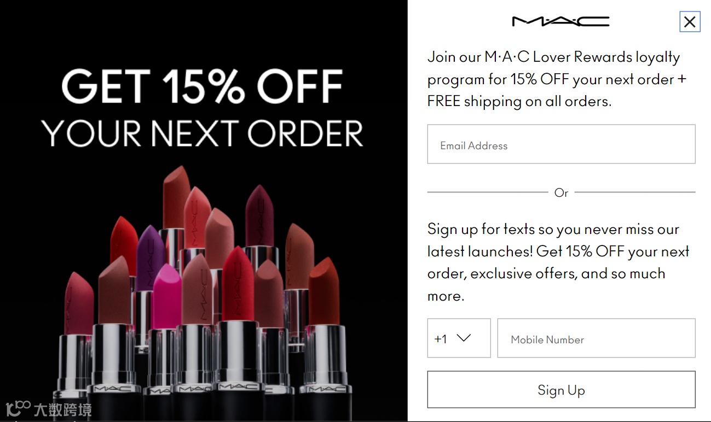
Task: Select the tallest brick-red lipstick
Action: click(176, 197)
